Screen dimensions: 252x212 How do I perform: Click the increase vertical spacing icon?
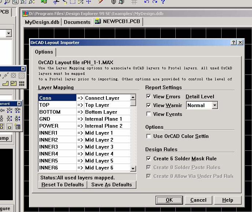pos(10,118)
